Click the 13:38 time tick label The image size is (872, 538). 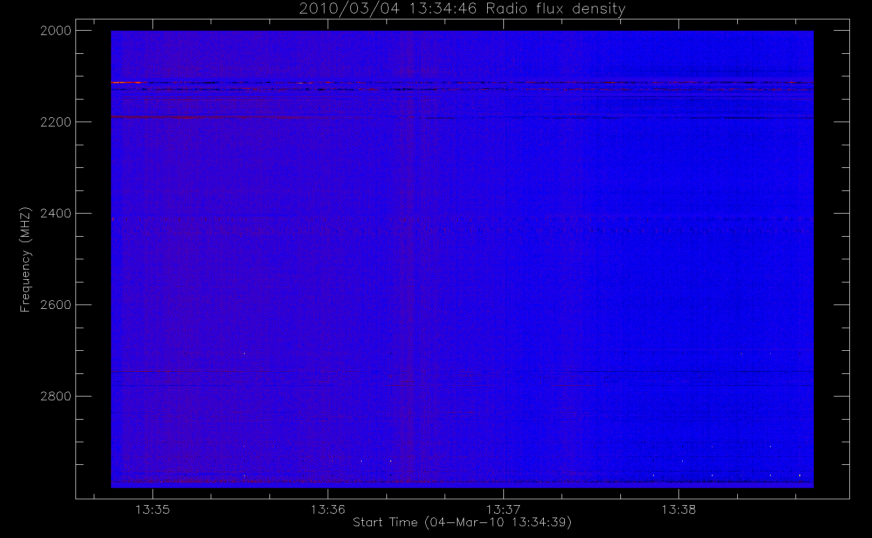click(679, 509)
